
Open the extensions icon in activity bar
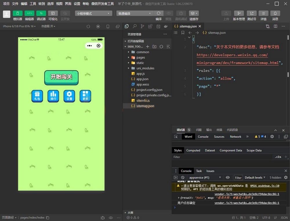coord(150,26)
